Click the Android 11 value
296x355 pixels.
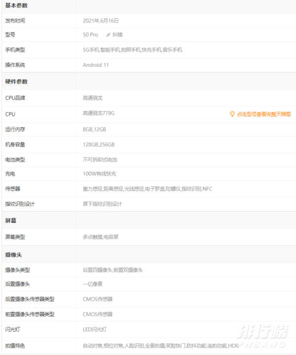(96, 65)
